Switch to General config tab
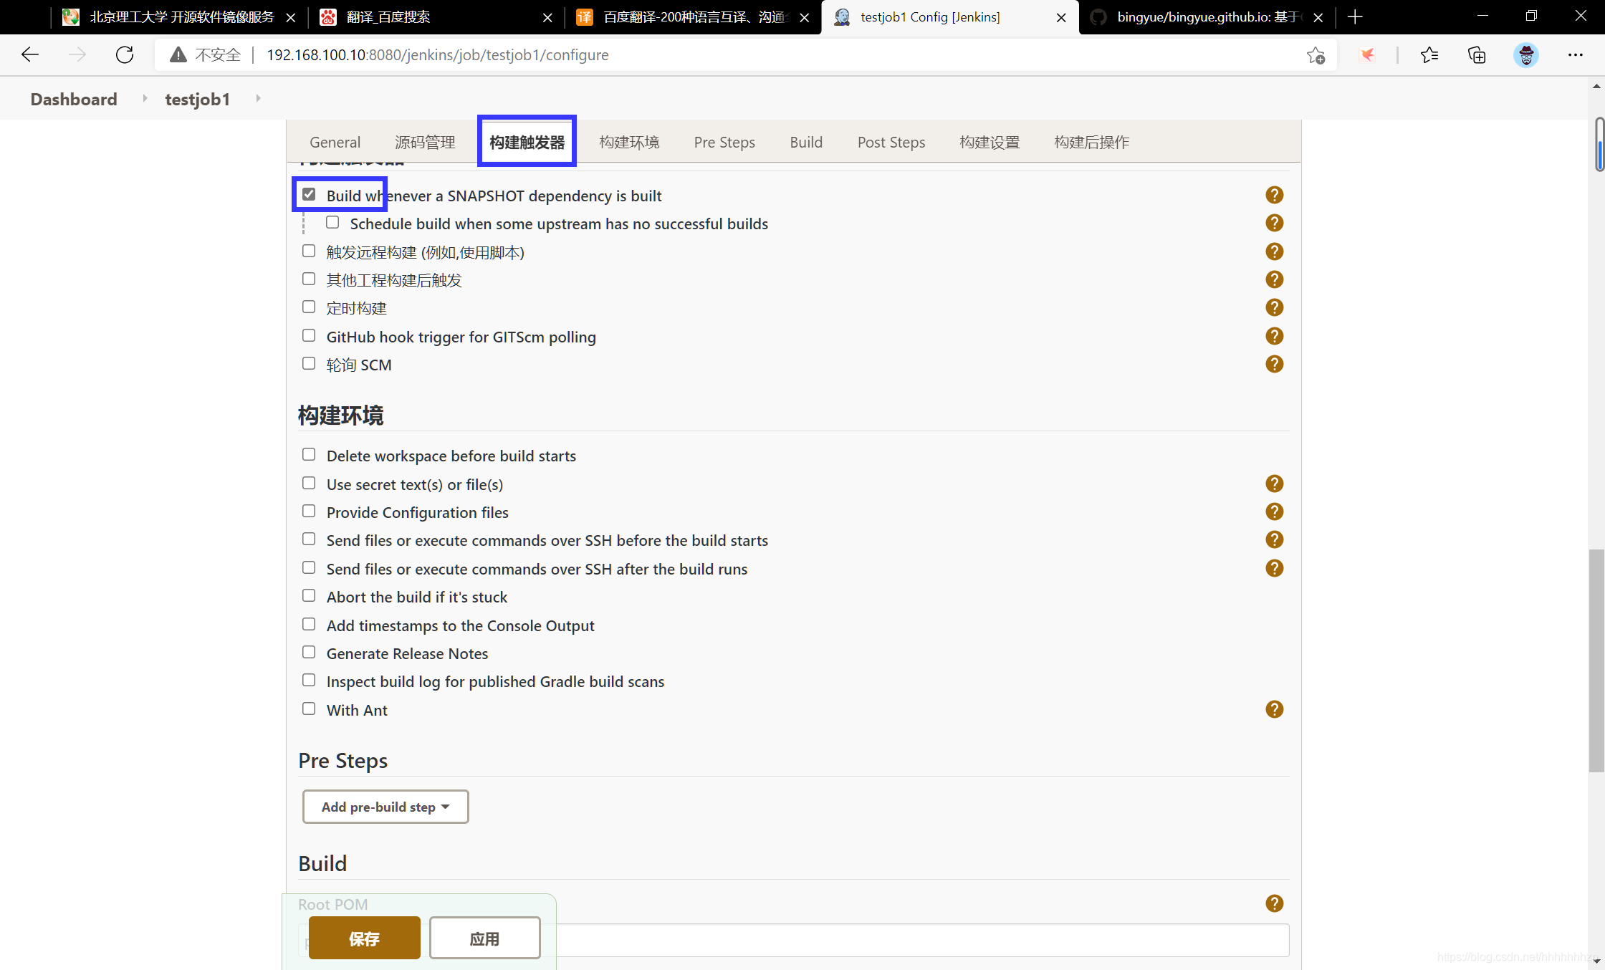Image resolution: width=1605 pixels, height=970 pixels. pos(335,142)
